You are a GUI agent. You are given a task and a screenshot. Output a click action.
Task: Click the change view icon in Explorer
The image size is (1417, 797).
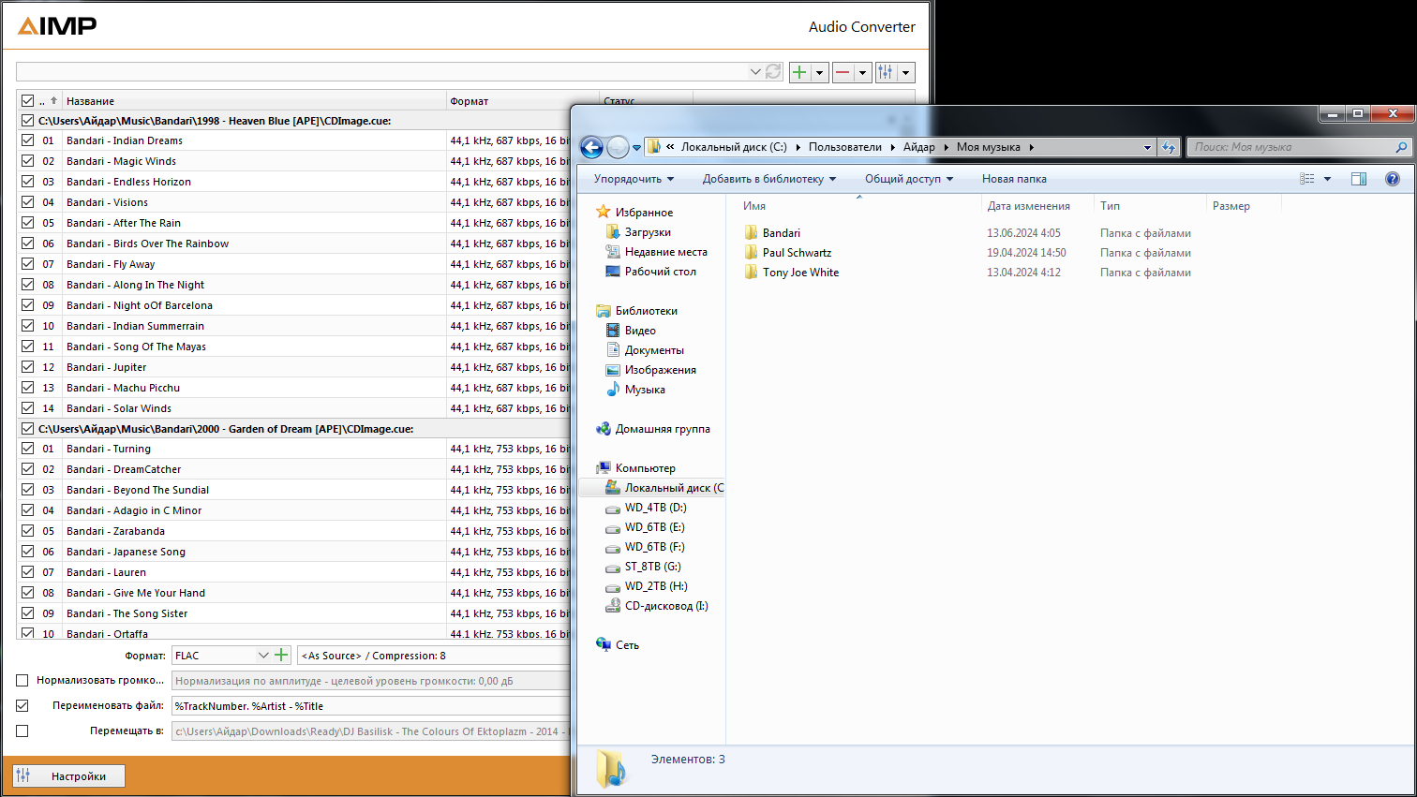coord(1307,179)
